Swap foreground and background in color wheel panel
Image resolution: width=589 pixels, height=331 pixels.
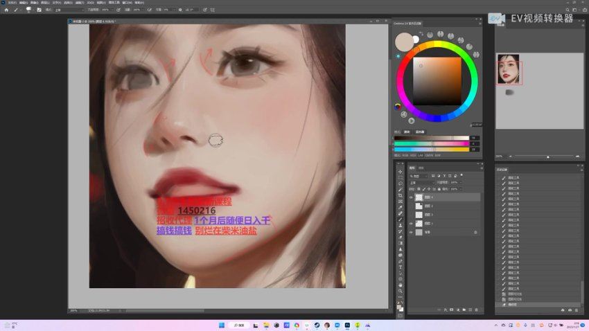[x=421, y=33]
